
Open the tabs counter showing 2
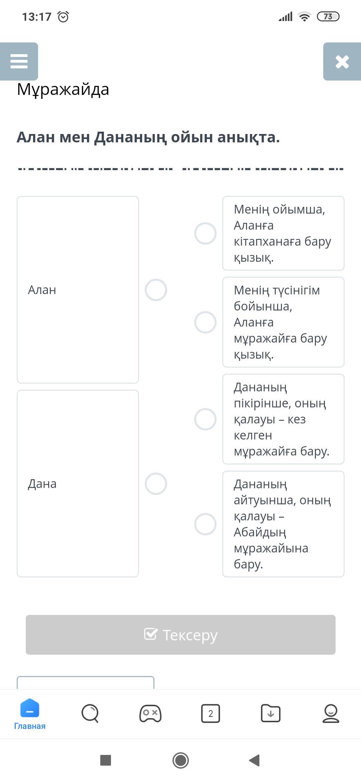[210, 713]
